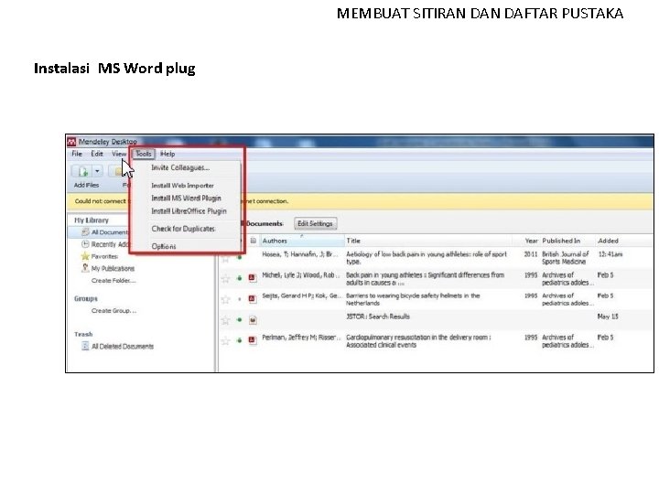659x494 pixels.
Task: Sort by the Added column header
Action: (608, 241)
